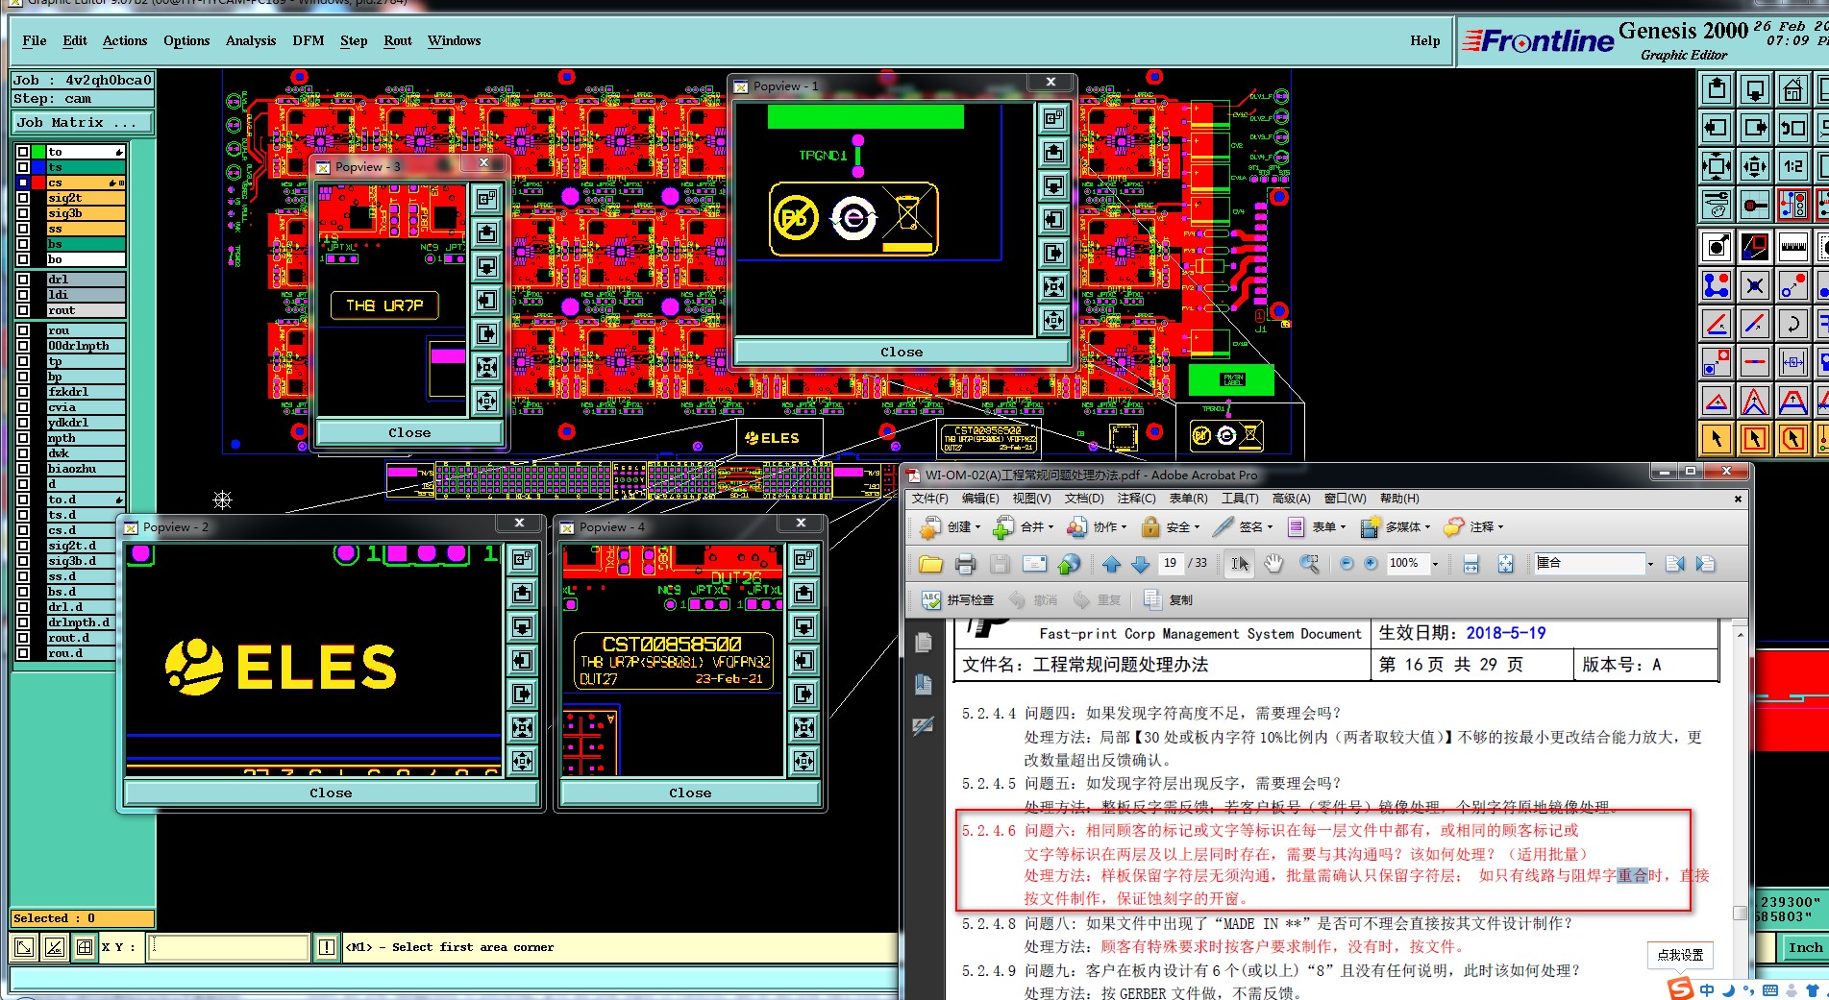Click the pan-down view icon in Genesis toolbar
The width and height of the screenshot is (1829, 1000).
coord(1755,90)
